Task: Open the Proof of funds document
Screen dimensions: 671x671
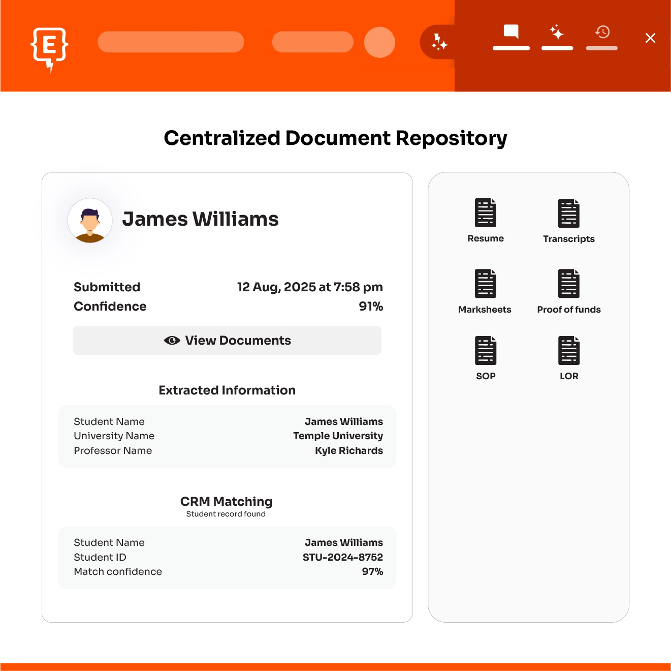Action: (568, 283)
